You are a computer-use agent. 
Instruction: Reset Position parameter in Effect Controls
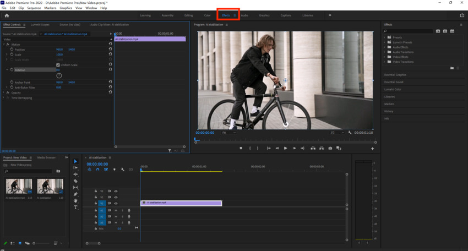point(110,49)
